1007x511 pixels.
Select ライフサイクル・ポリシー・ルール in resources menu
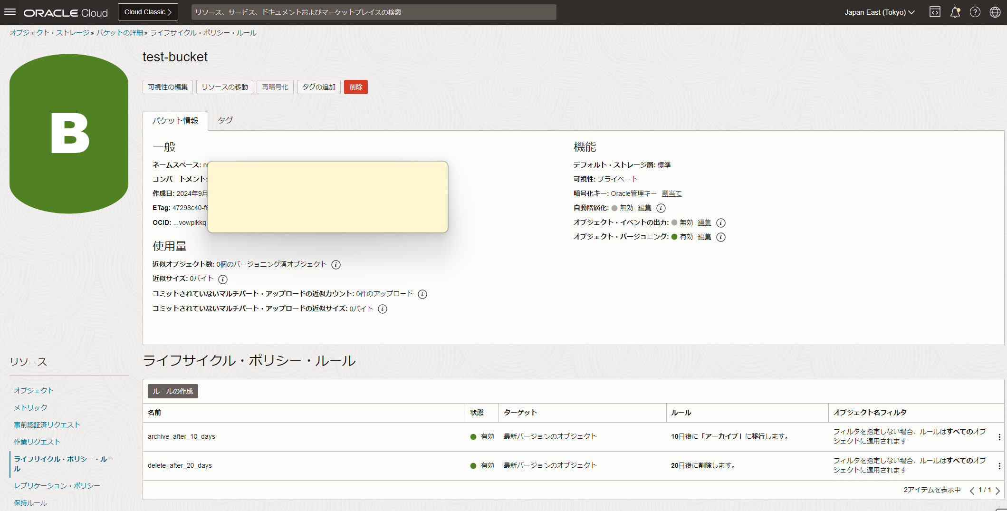coord(64,464)
